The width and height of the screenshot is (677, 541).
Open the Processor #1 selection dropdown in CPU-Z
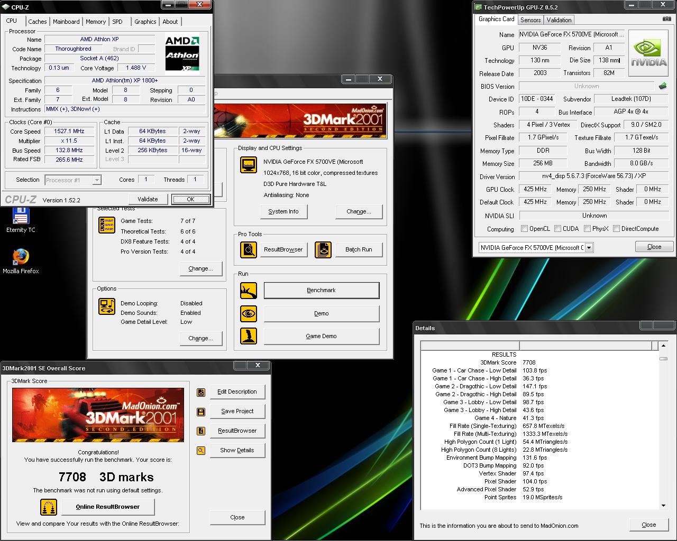tap(97, 180)
